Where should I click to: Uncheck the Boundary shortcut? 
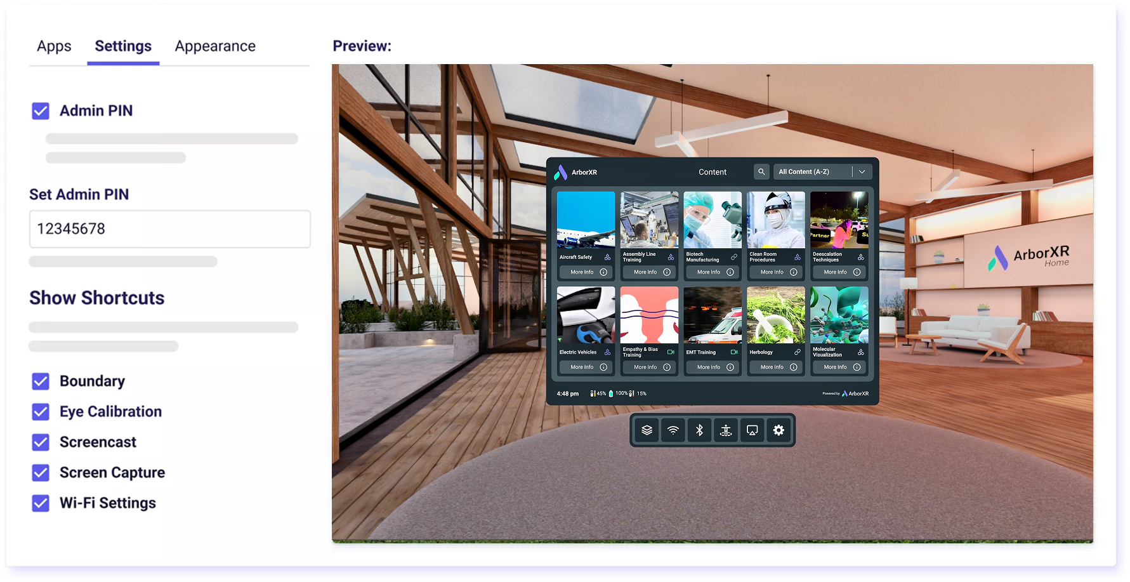coord(41,381)
